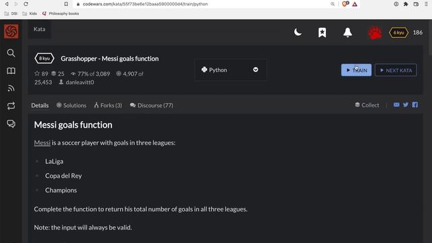
Task: Click the Codewars logo icon
Action: click(x=11, y=31)
